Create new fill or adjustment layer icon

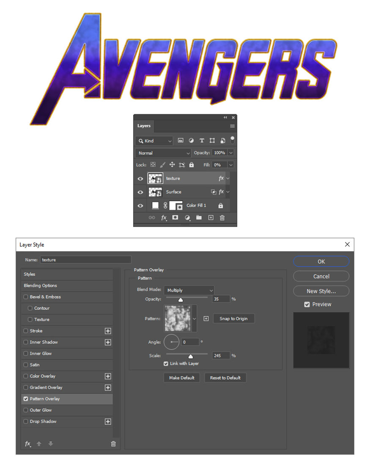(x=187, y=218)
